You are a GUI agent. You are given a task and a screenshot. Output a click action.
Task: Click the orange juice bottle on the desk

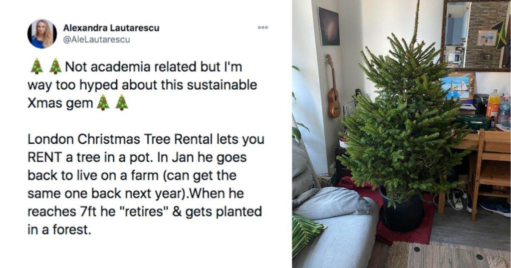coord(493,105)
